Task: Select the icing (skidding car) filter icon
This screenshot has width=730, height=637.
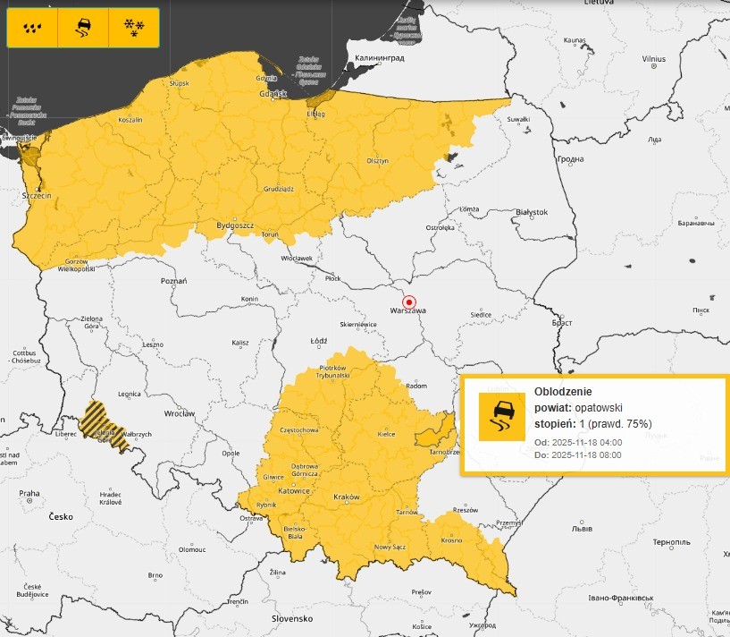Action: [82, 28]
